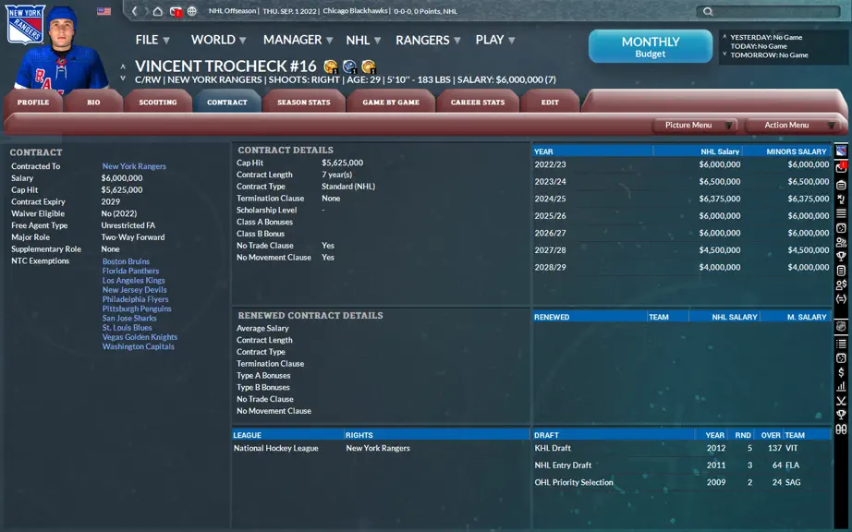Go to next player with down arrow
Image resolution: width=852 pixels, height=532 pixels.
click(x=123, y=79)
